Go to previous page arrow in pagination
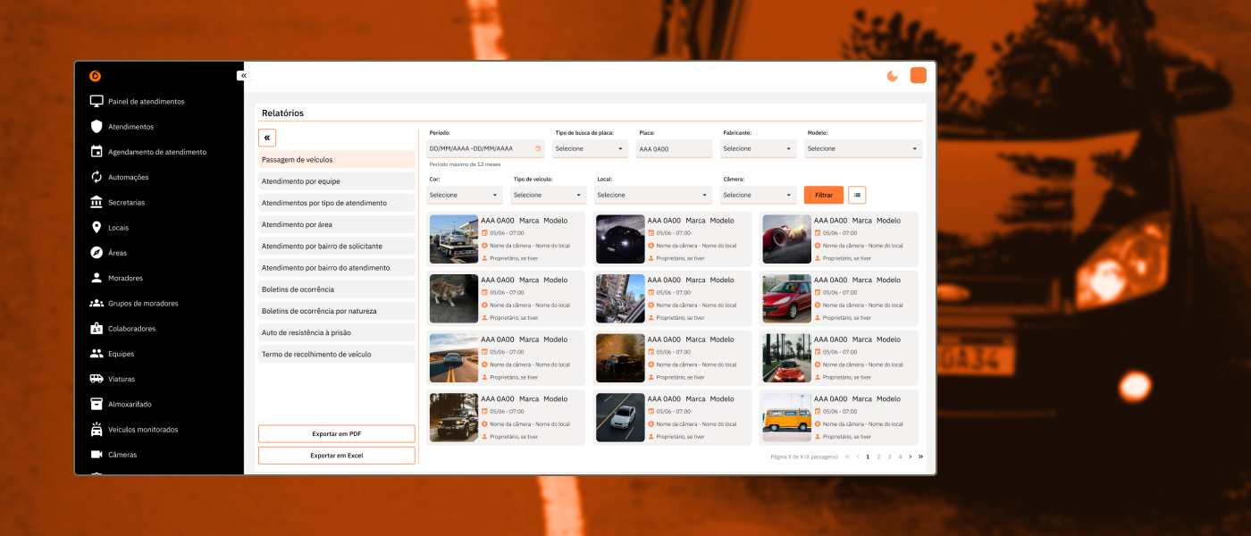The width and height of the screenshot is (1251, 536). pyautogui.click(x=858, y=456)
